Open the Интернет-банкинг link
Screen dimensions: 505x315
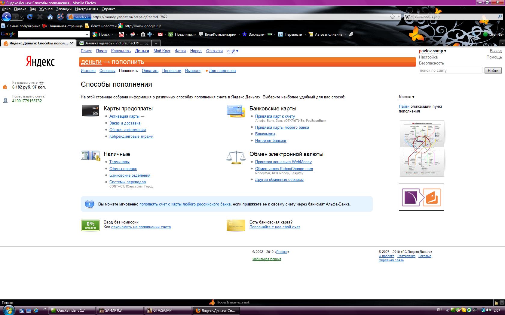[271, 141]
